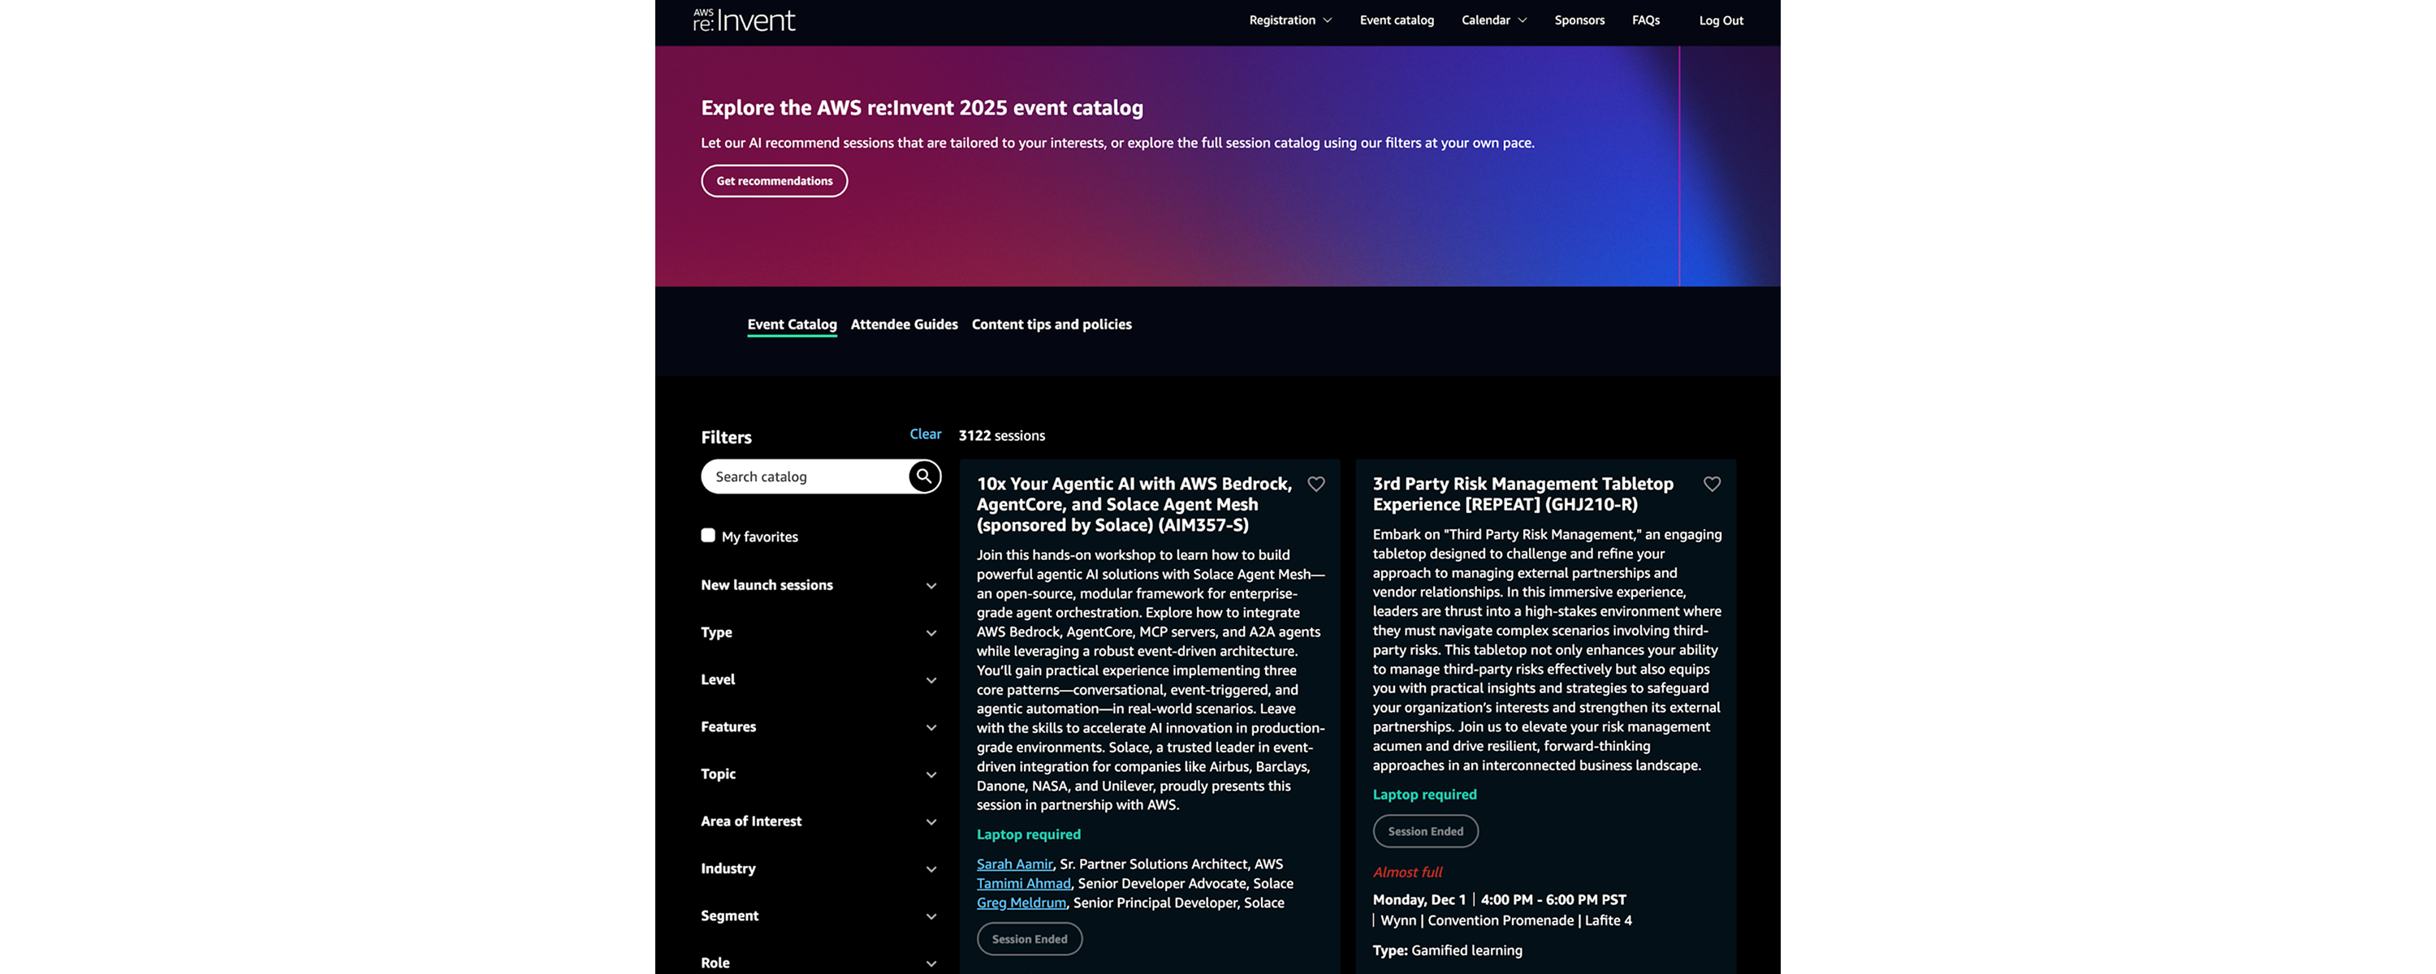Expand the New launch sessions filter

(x=819, y=585)
